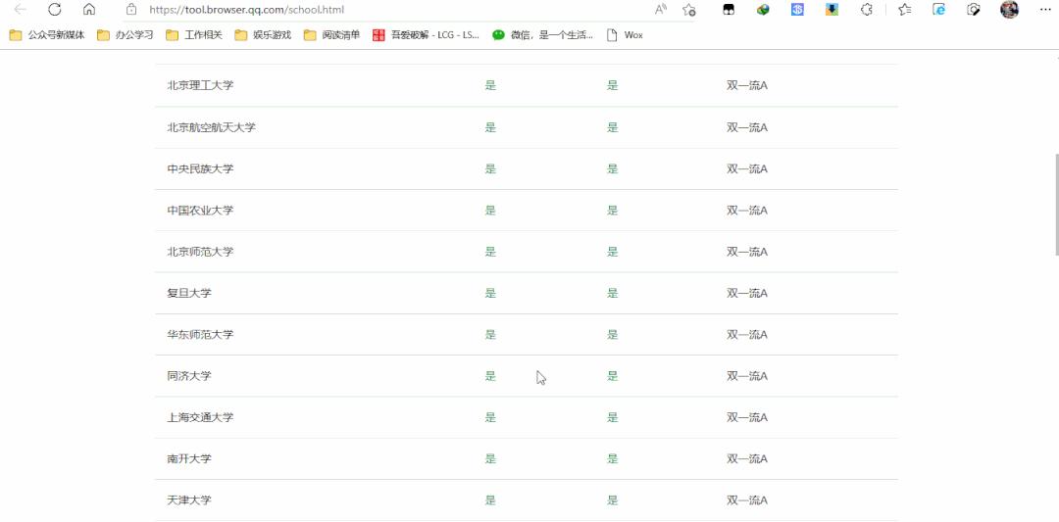Select the 同济大学 row name

point(189,376)
